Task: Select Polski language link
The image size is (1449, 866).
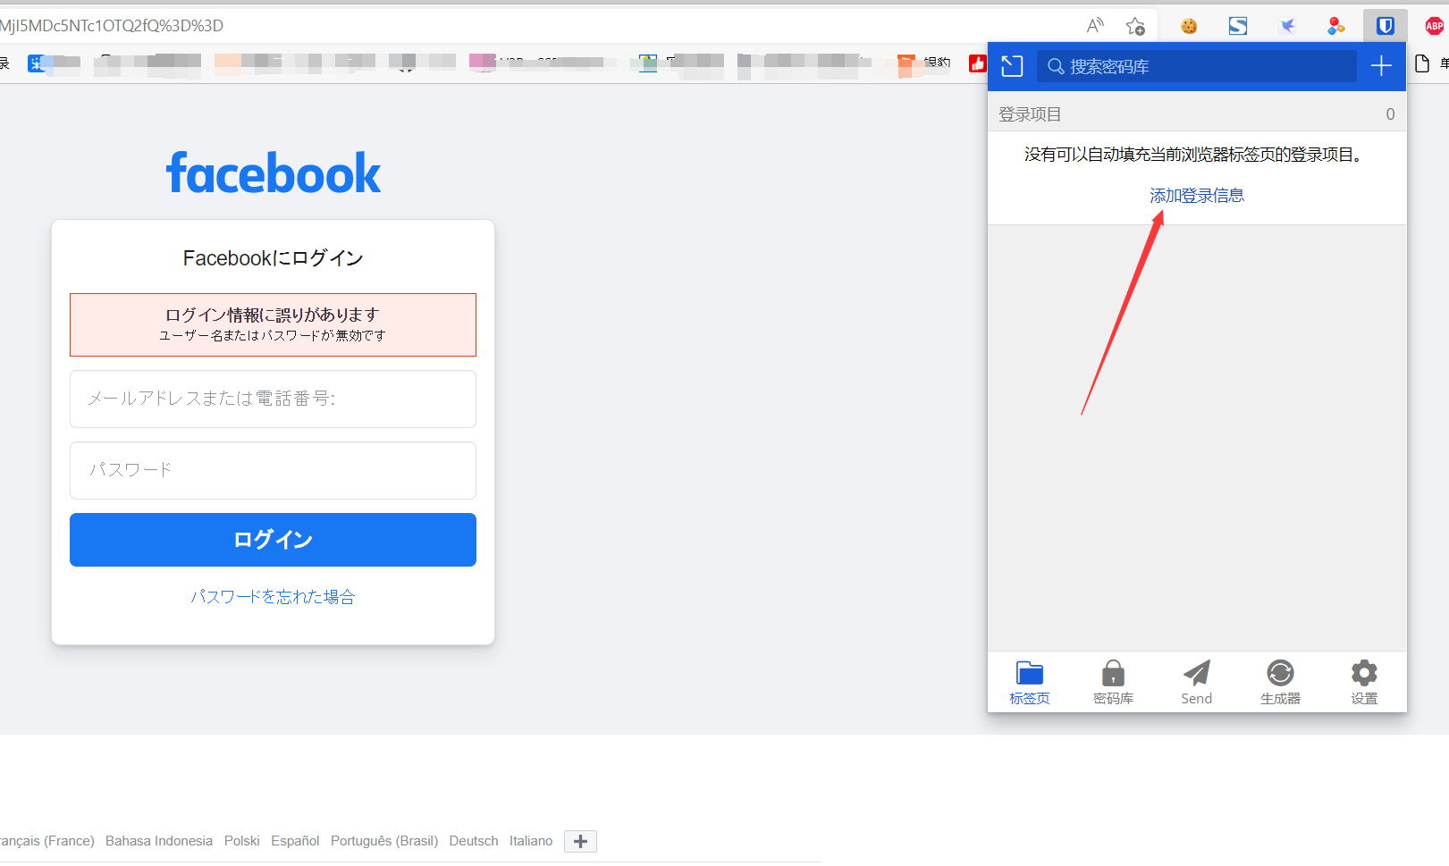Action: (x=242, y=841)
